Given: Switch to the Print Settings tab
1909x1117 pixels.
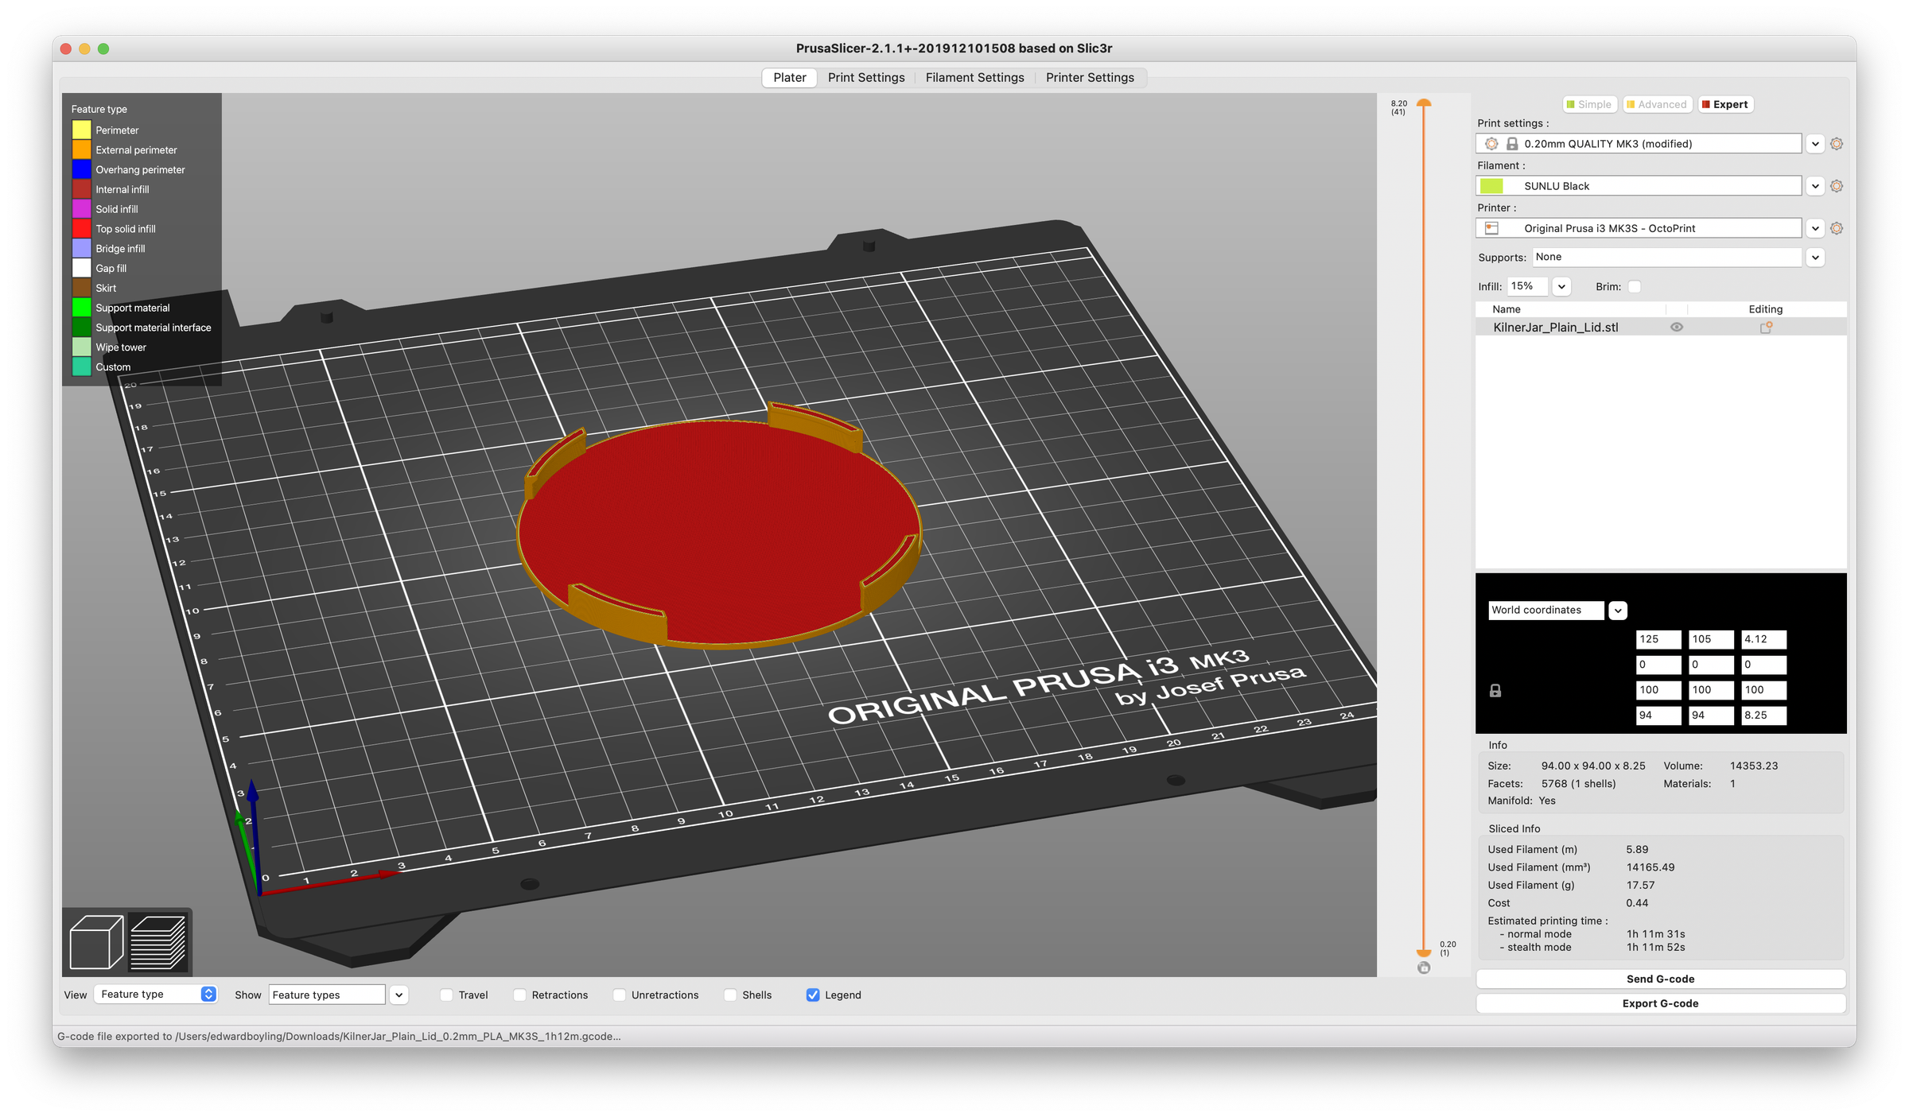Looking at the screenshot, I should coord(867,77).
